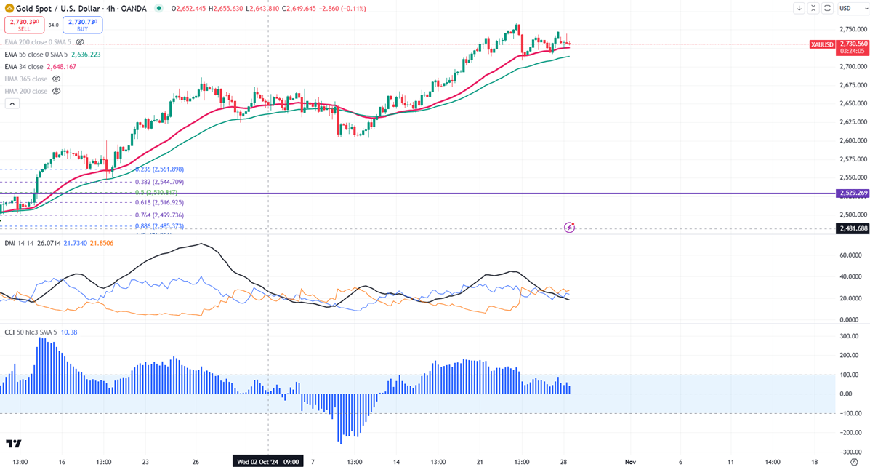870x467 pixels.
Task: Click the TradingView logo
Action: [14, 444]
